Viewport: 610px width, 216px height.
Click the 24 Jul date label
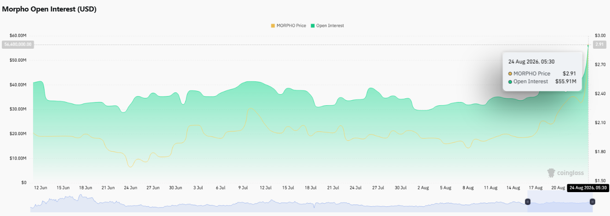point(355,188)
